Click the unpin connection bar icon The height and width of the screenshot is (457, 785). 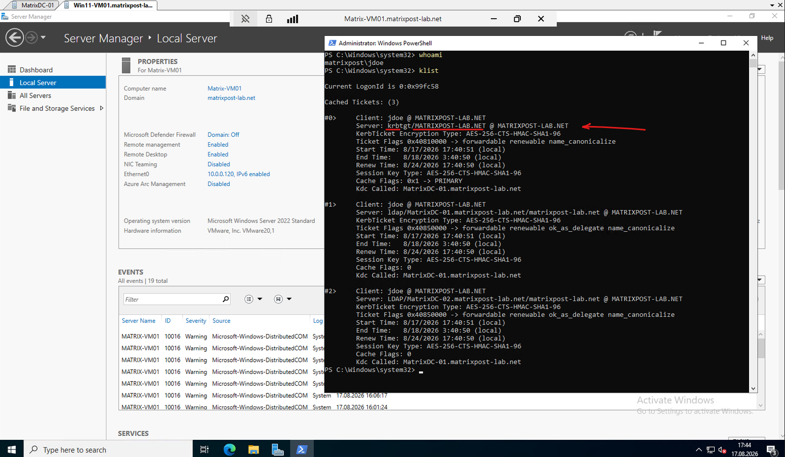[245, 19]
